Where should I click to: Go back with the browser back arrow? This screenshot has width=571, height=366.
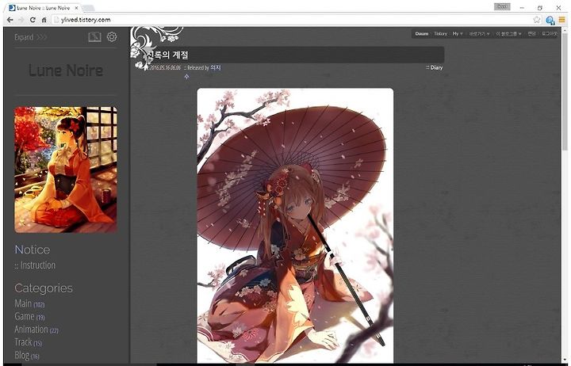coord(10,20)
